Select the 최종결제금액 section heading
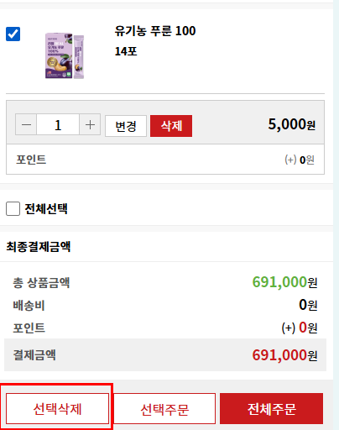Image resolution: width=339 pixels, height=430 pixels. coord(39,247)
